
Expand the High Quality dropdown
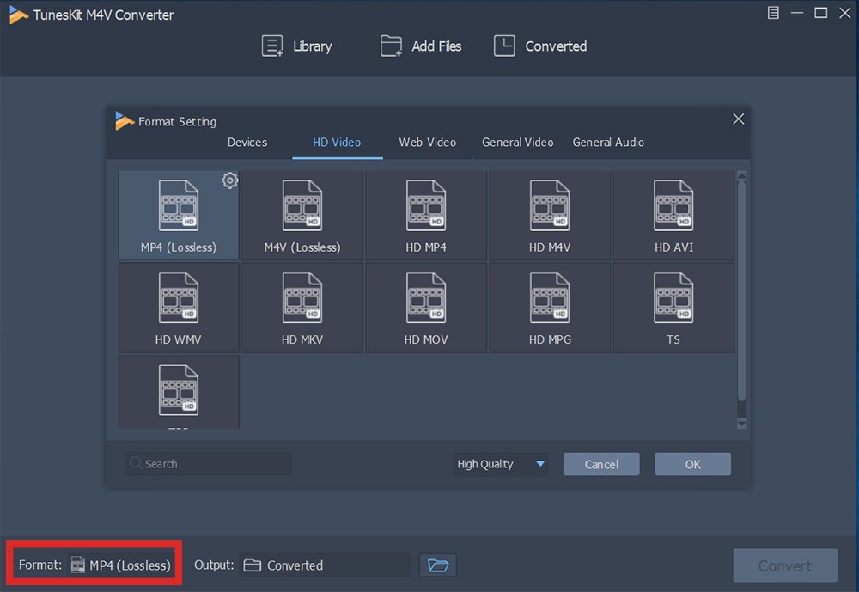[501, 464]
